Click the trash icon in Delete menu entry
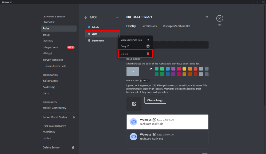This screenshot has width=266, height=154. tap(148, 54)
